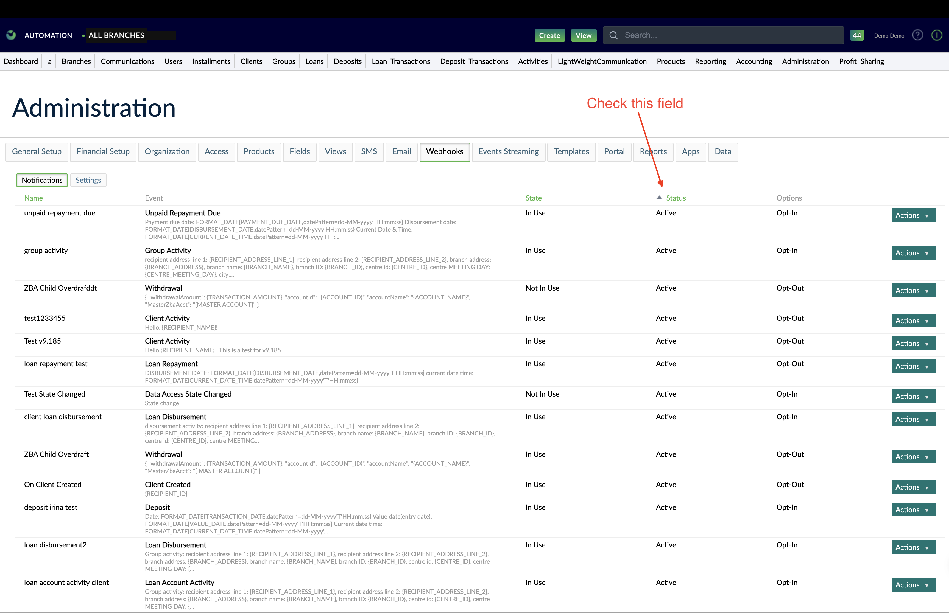Click the Notifications tab
Image resolution: width=949 pixels, height=613 pixels.
pyautogui.click(x=41, y=180)
